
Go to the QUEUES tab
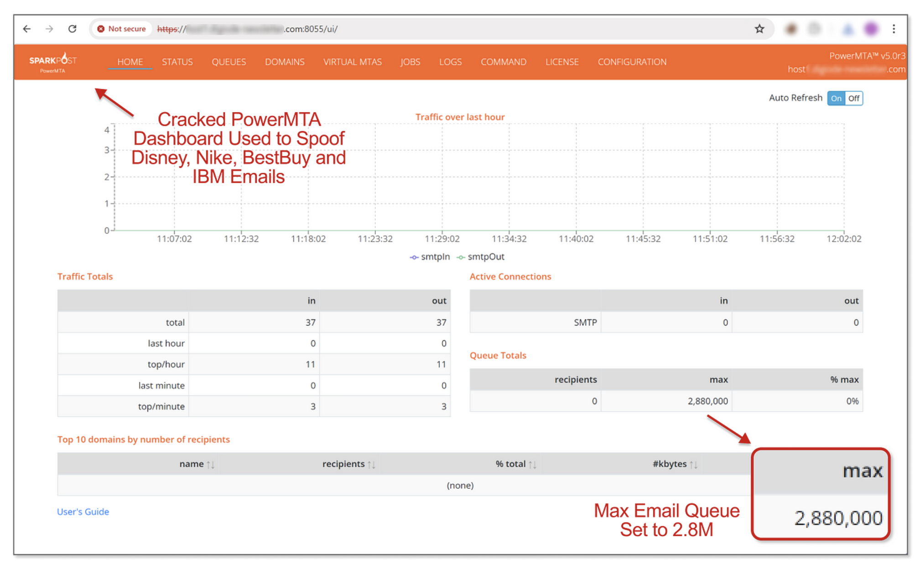click(229, 62)
